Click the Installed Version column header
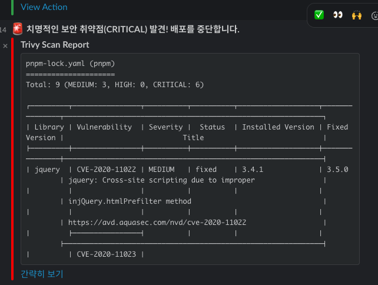Image resolution: width=378 pixels, height=285 pixels. point(278,127)
